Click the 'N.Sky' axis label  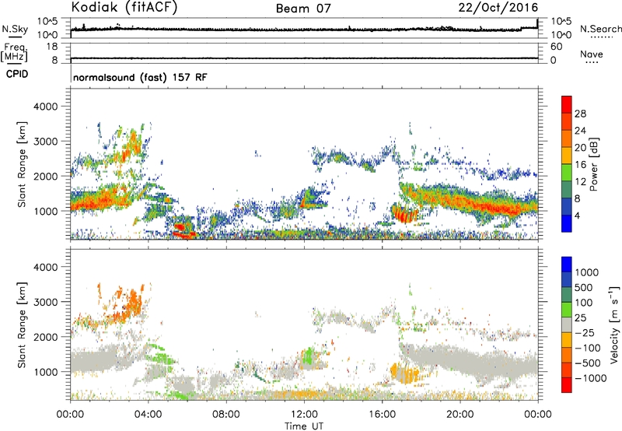coord(15,29)
